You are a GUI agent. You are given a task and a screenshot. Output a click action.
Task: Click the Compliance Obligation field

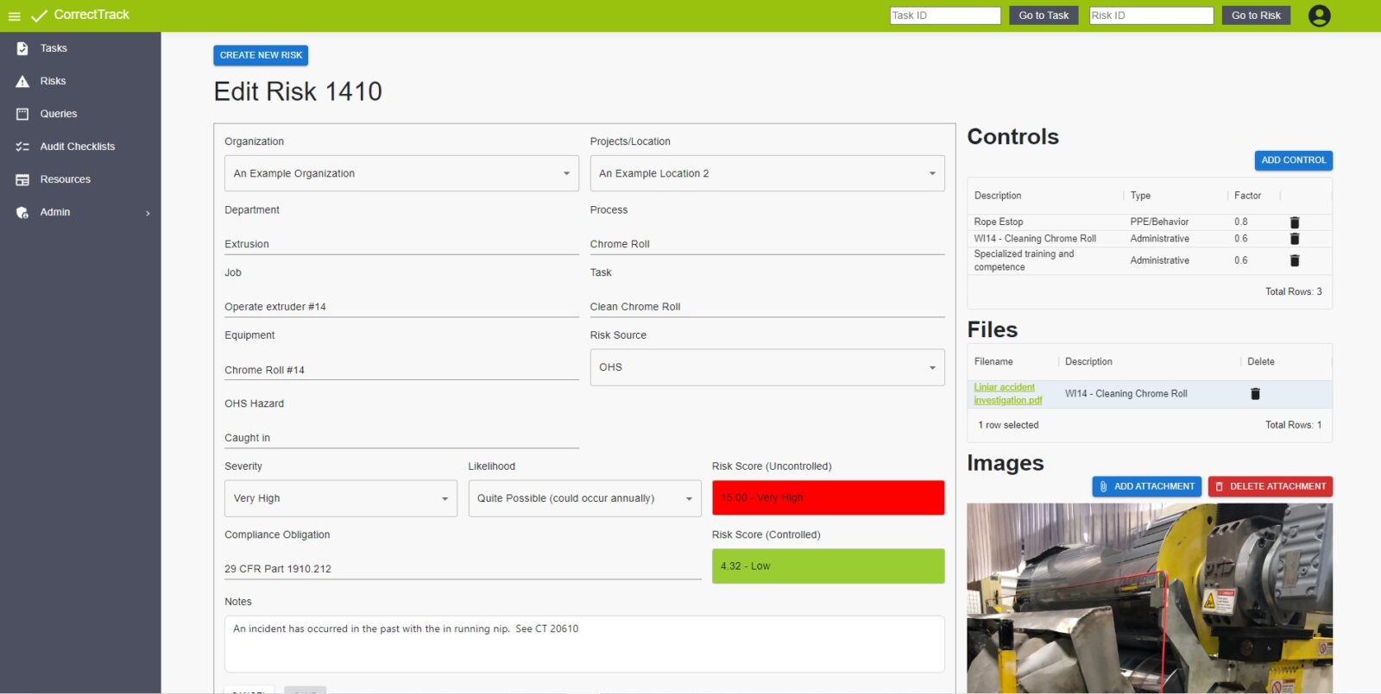click(463, 569)
